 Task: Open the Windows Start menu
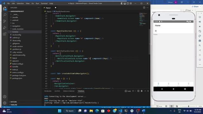(x=60, y=111)
